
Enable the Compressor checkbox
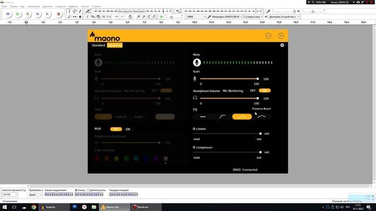point(194,147)
